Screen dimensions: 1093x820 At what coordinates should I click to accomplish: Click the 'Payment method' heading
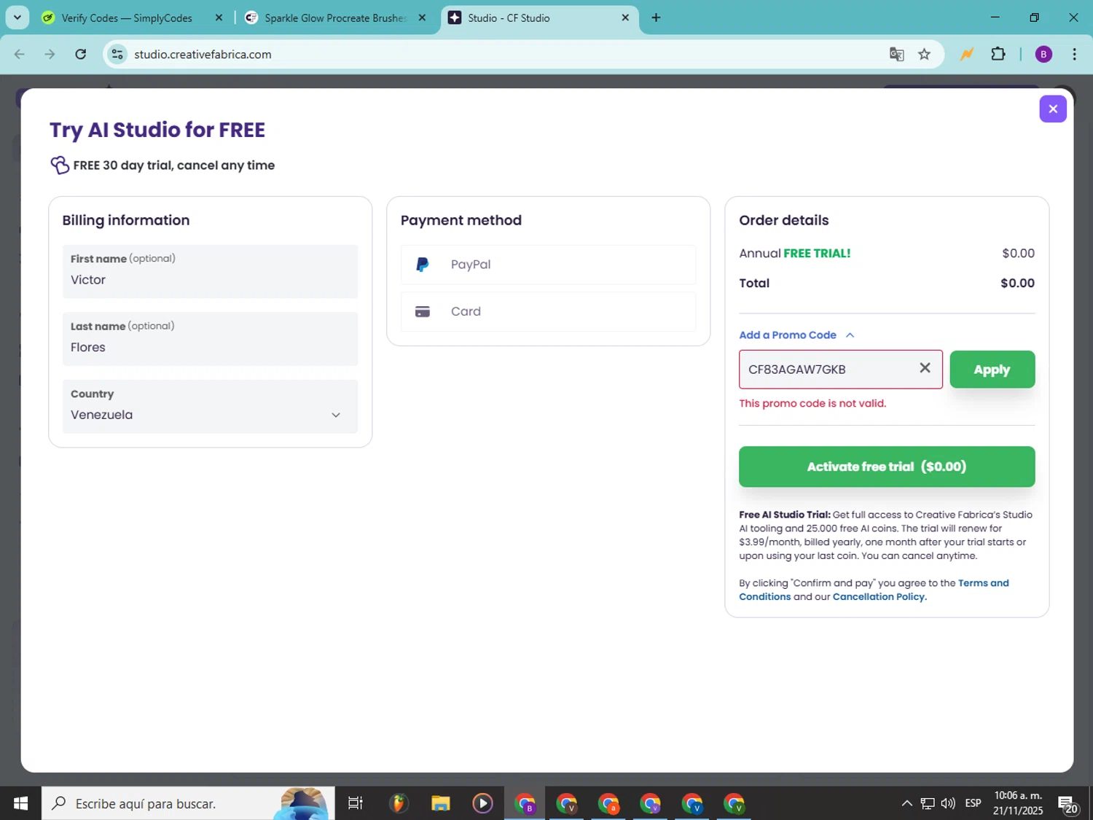461,220
